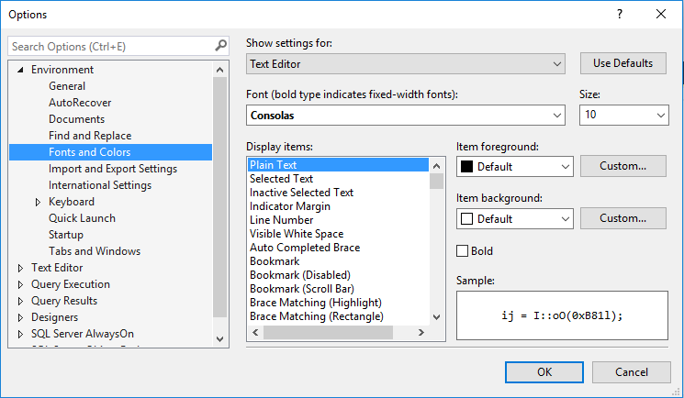Open the Show settings for dropdown
Screen dimensions: 684x398
pos(407,64)
